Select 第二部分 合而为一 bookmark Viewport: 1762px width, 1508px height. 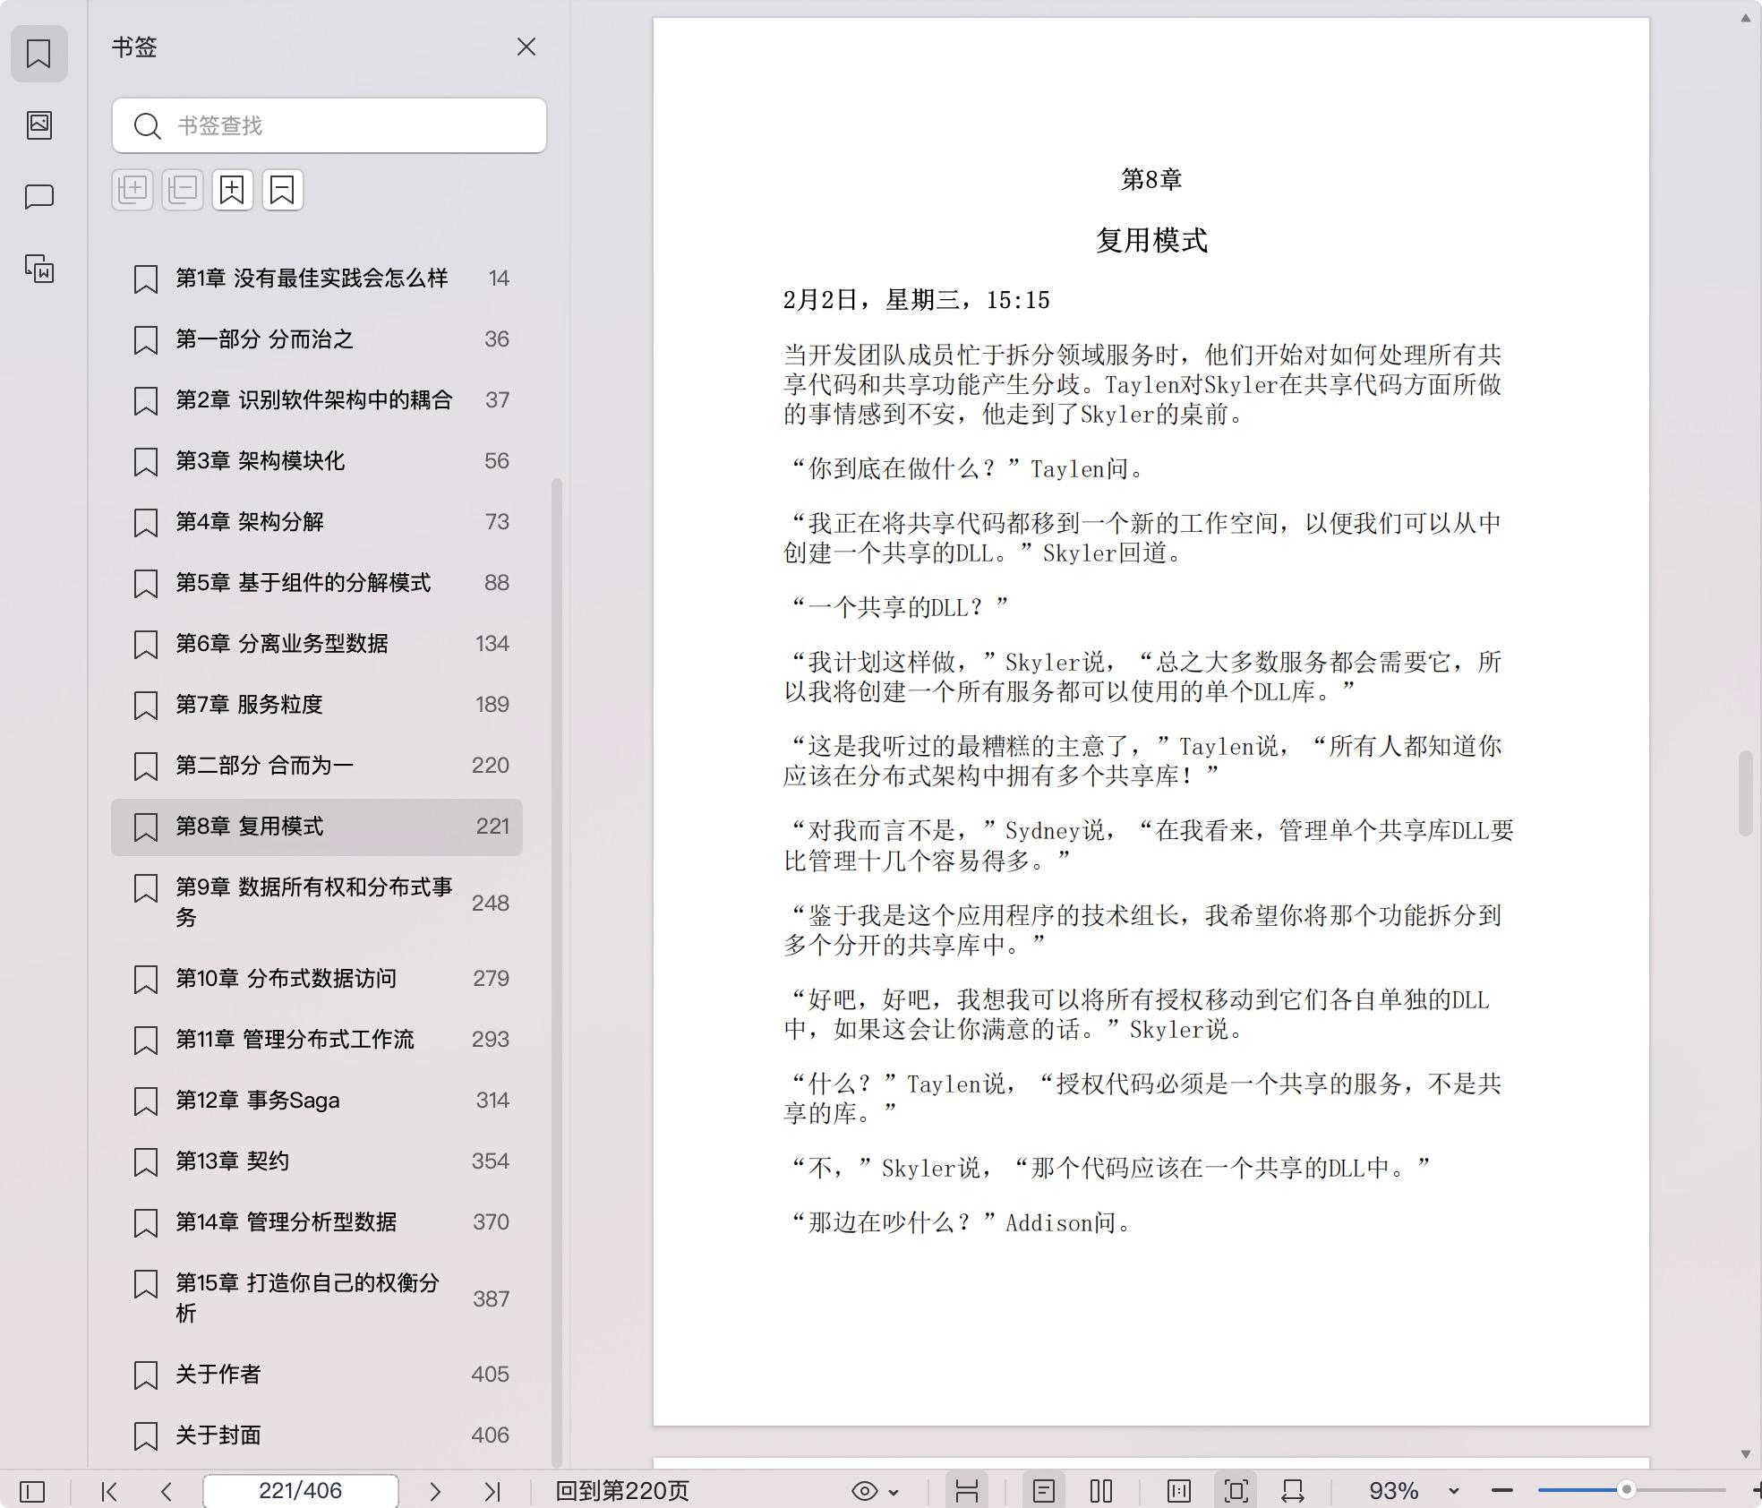click(x=317, y=766)
